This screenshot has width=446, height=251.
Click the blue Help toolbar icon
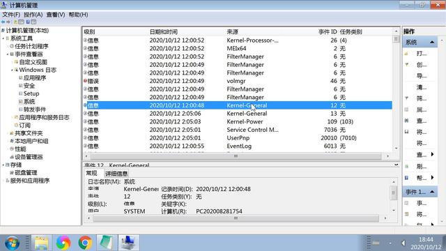tap(28, 22)
